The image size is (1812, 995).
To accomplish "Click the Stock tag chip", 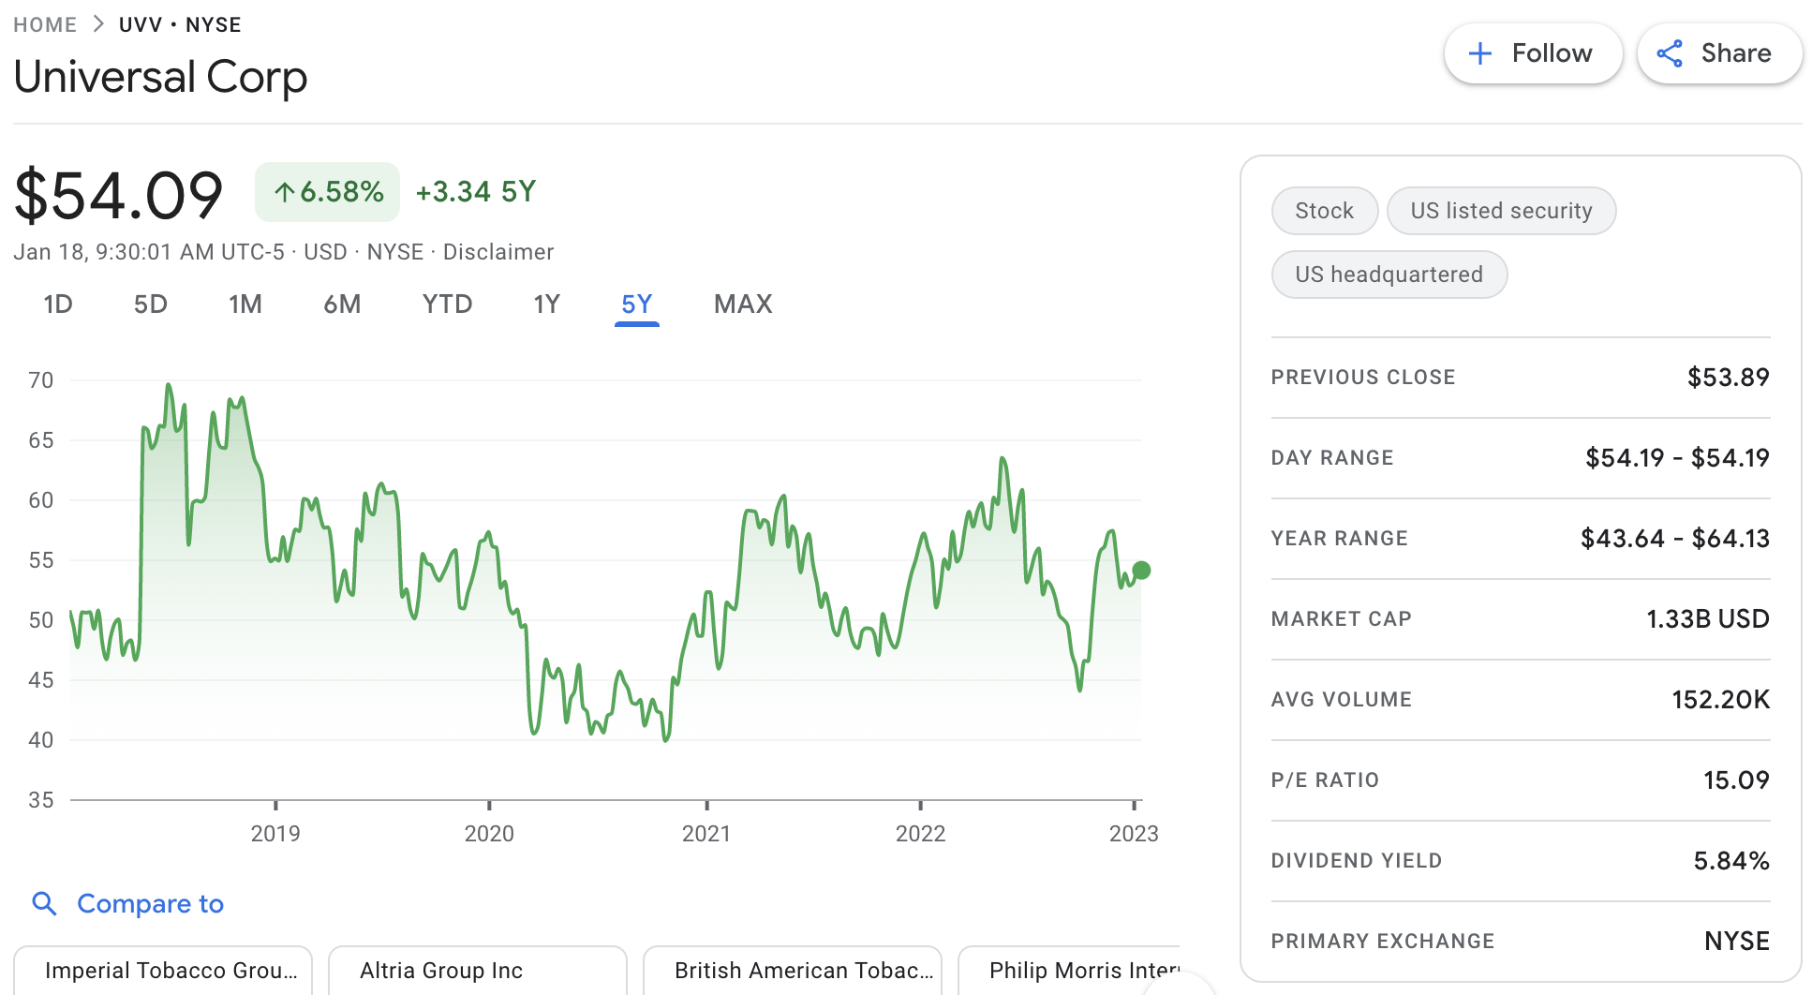I will click(x=1325, y=211).
